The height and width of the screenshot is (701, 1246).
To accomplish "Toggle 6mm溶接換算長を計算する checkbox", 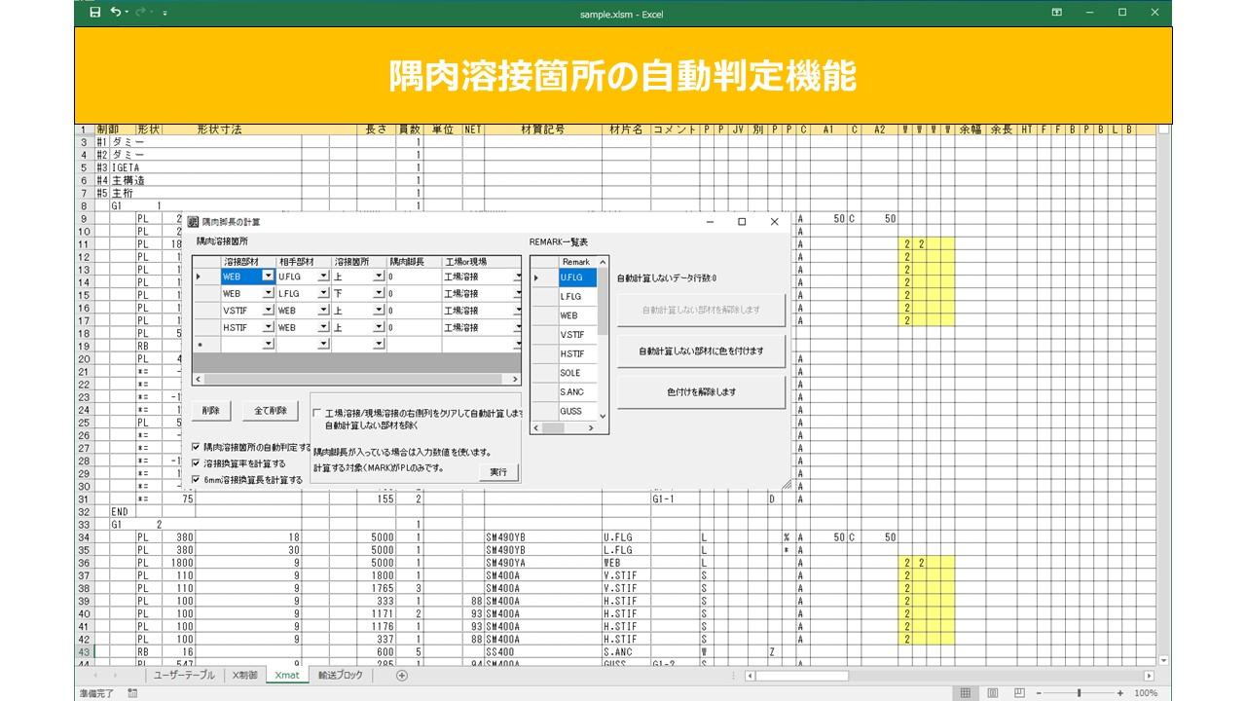I will [x=197, y=480].
